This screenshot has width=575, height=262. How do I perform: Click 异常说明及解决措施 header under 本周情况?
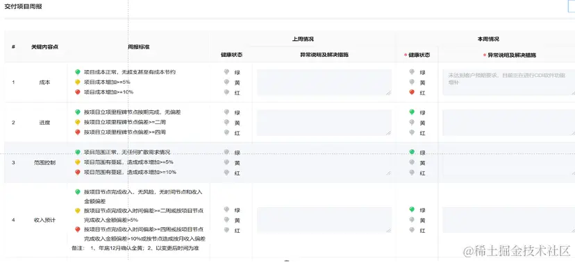pos(512,55)
